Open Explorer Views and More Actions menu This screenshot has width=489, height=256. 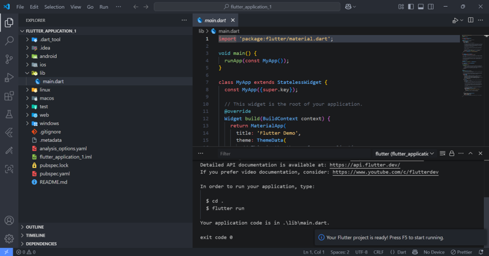pos(184,20)
